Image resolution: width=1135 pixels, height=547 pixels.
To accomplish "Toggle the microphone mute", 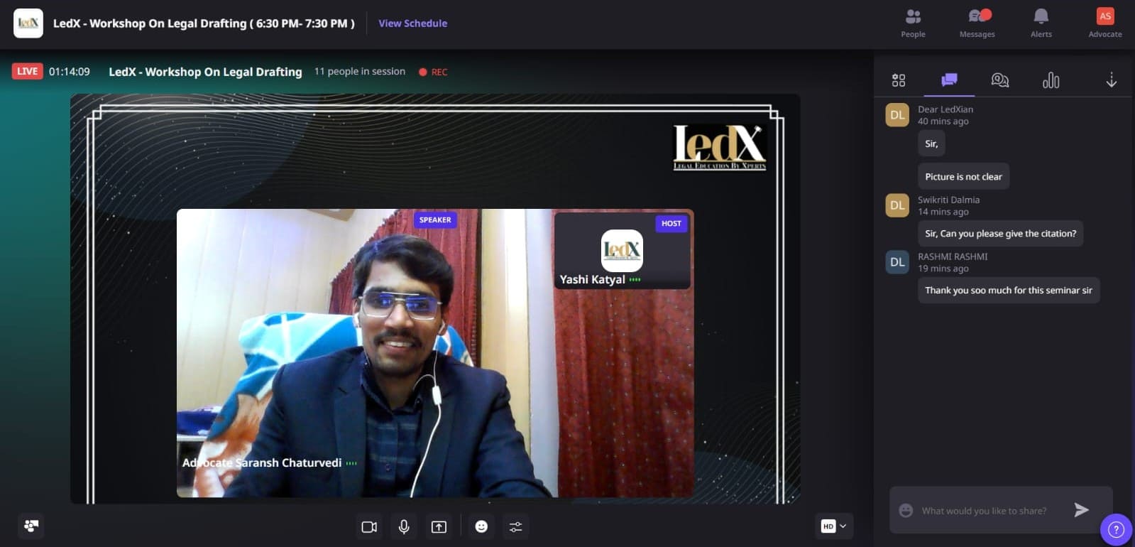I will (x=404, y=526).
